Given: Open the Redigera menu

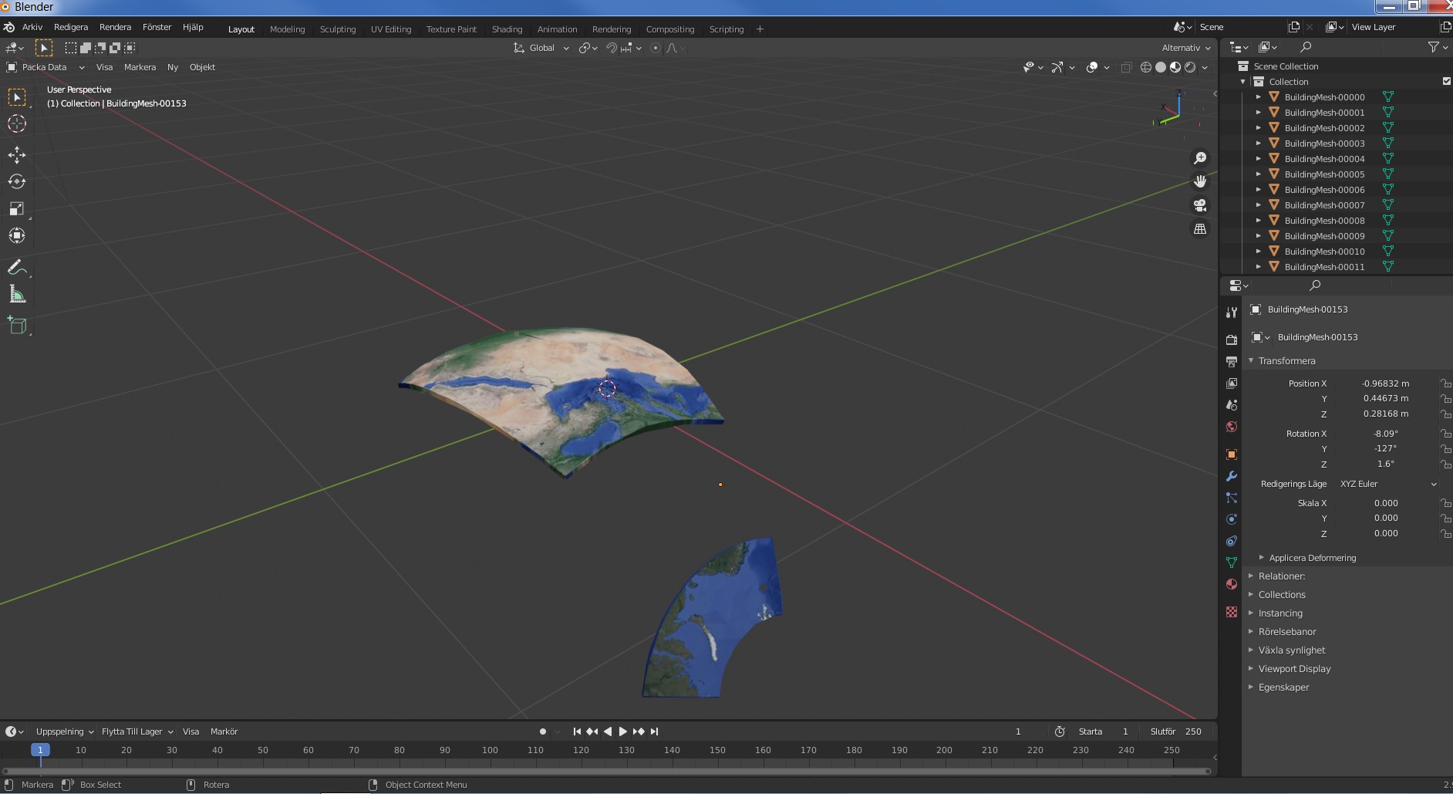Looking at the screenshot, I should [71, 27].
